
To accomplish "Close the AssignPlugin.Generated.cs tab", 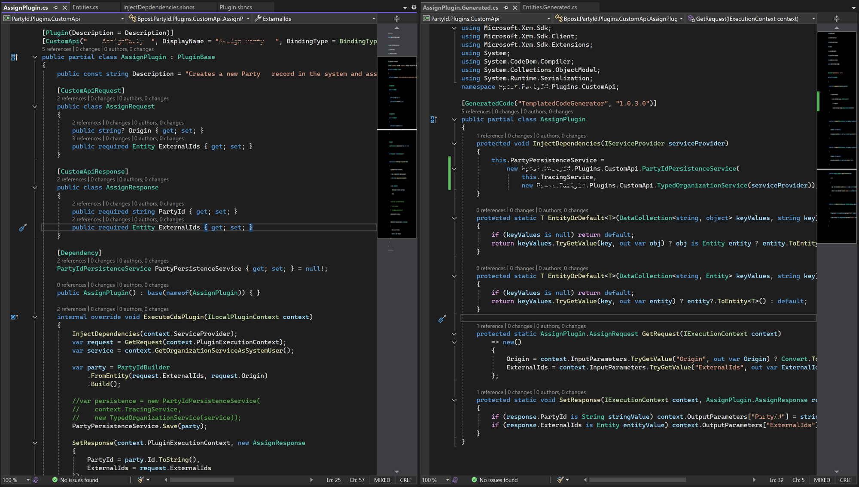I will tap(515, 8).
